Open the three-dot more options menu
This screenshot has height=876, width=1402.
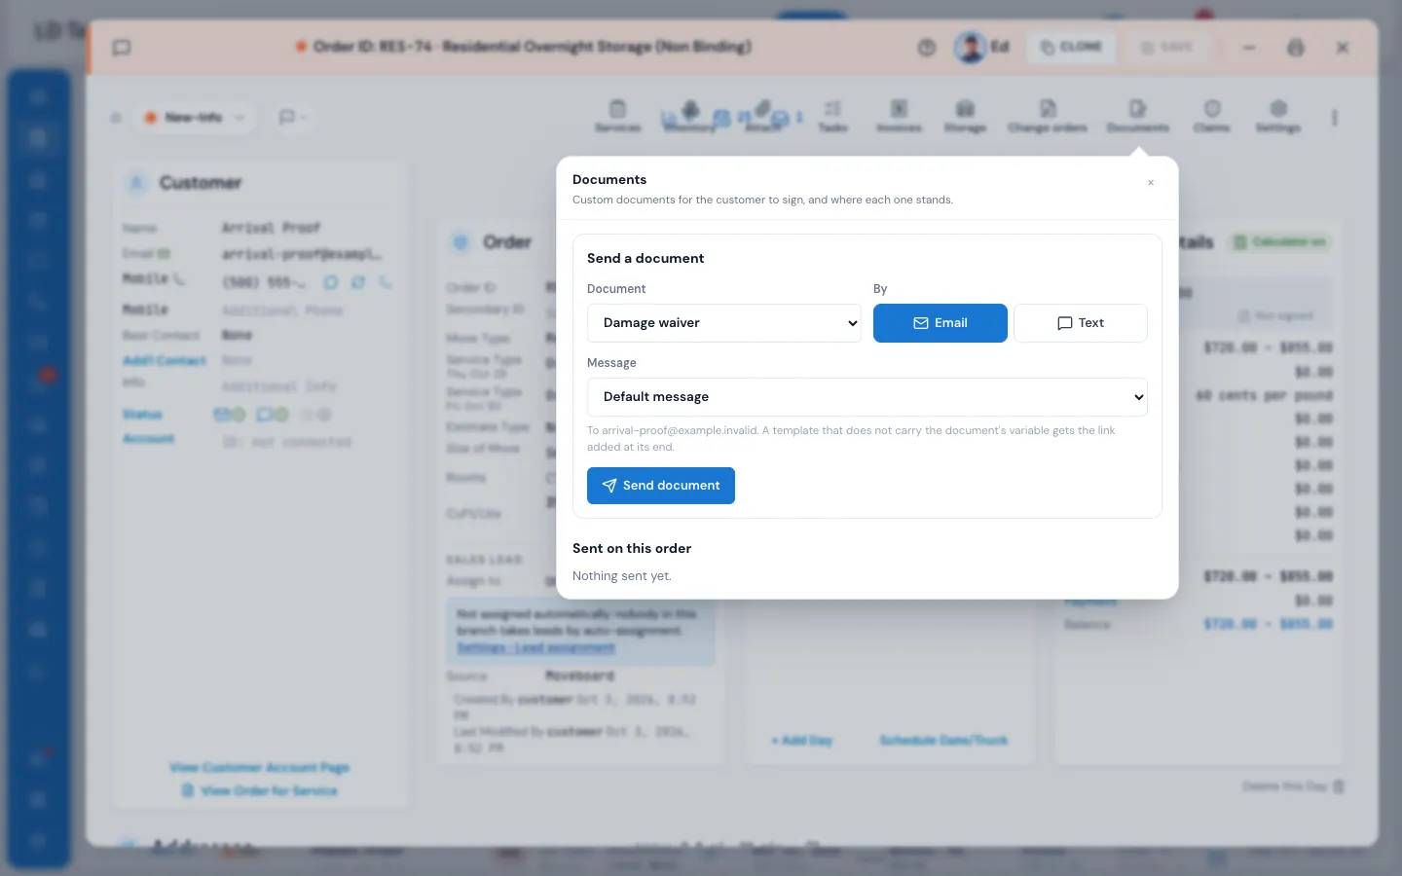pyautogui.click(x=1335, y=118)
